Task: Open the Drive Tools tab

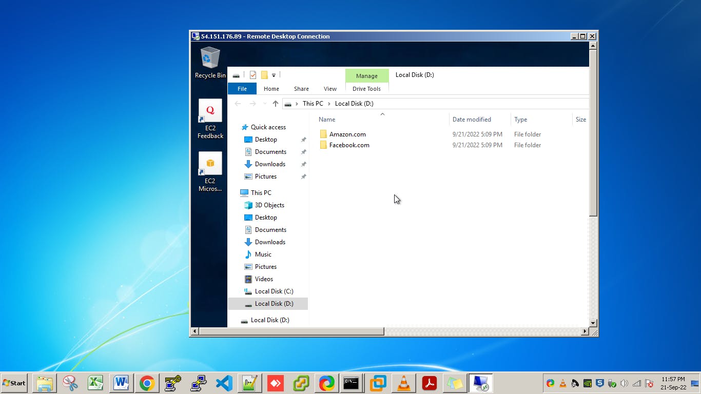Action: click(367, 89)
